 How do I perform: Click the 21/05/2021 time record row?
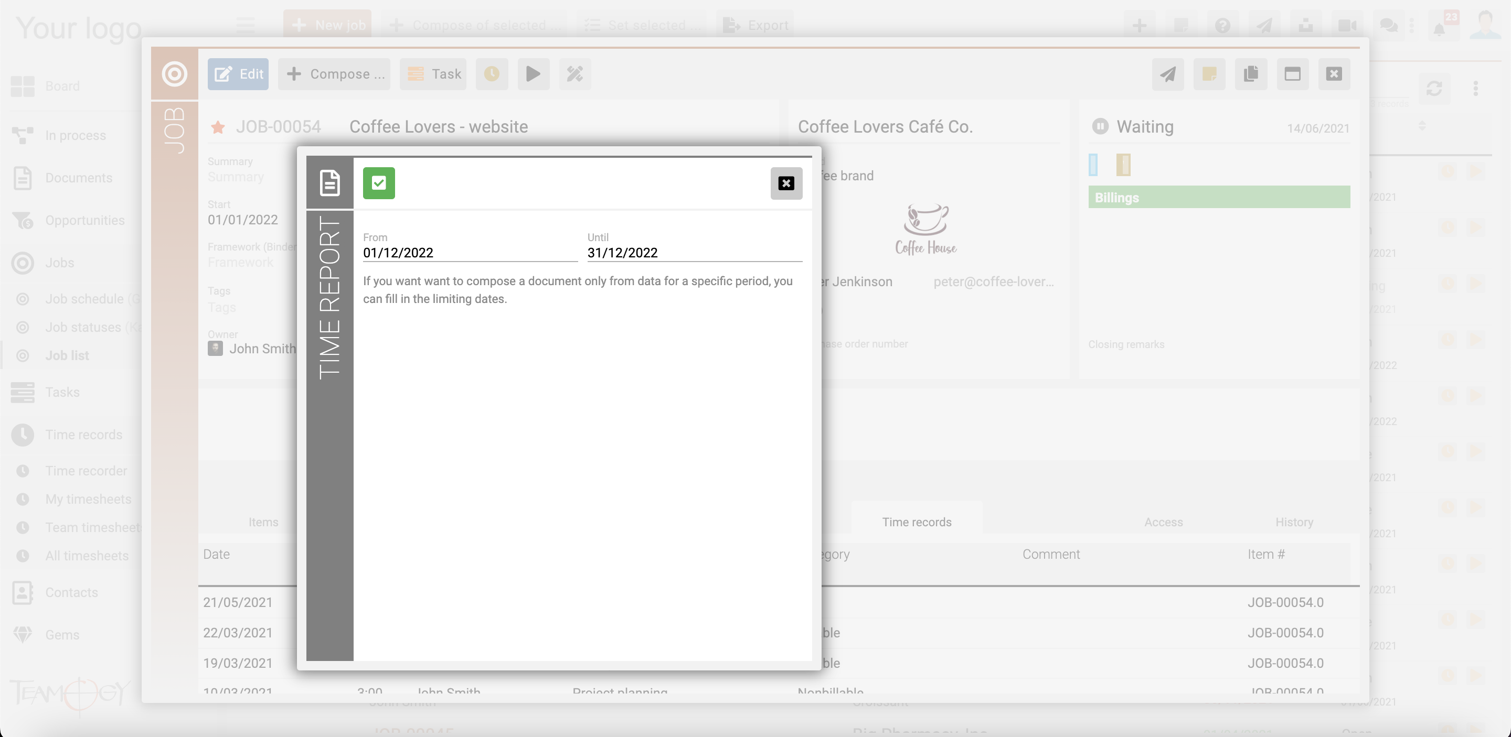779,602
